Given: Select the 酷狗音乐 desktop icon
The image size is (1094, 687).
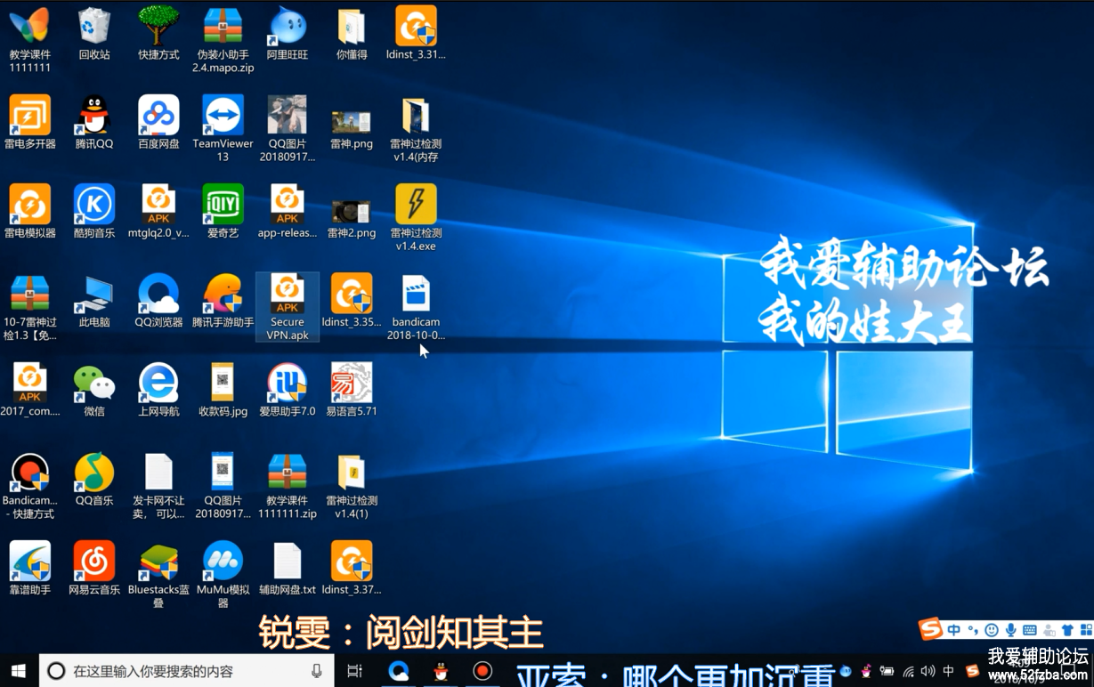Looking at the screenshot, I should 93,206.
